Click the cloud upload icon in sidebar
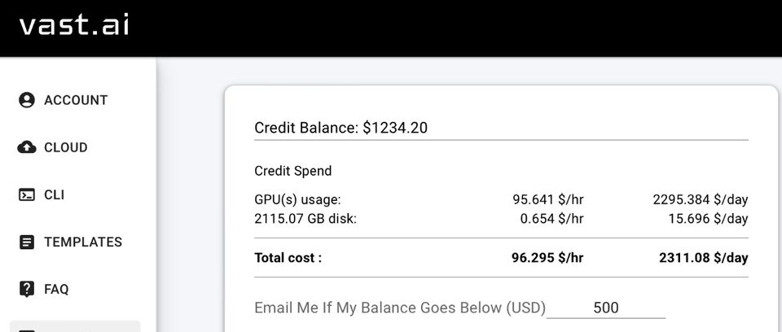Viewport: 782px width, 332px height. coord(26,147)
